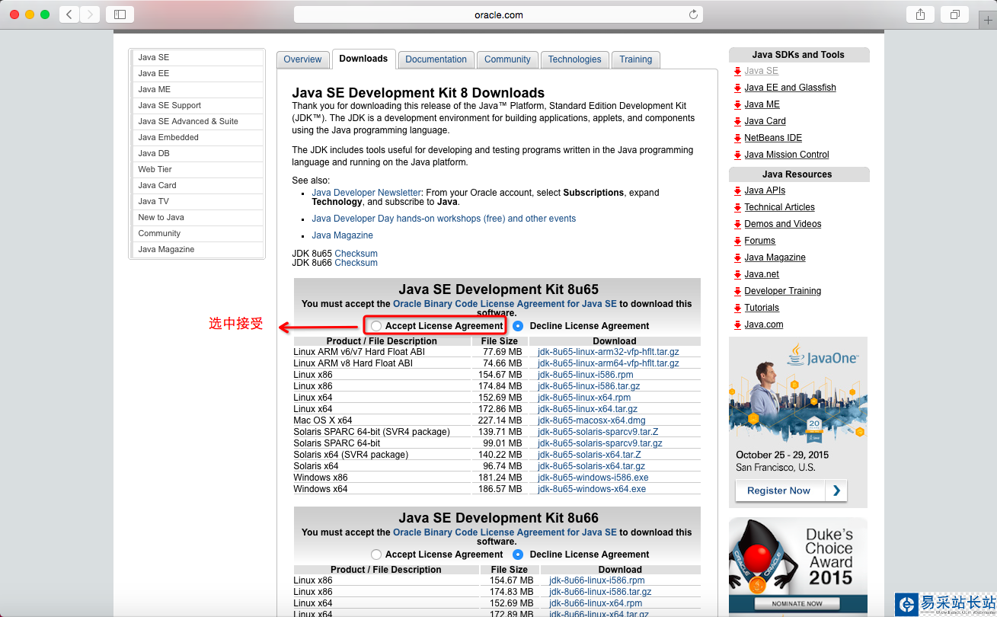Click the red arrow icon beside Forums
Screen dimensions: 997x617
tap(737, 241)
